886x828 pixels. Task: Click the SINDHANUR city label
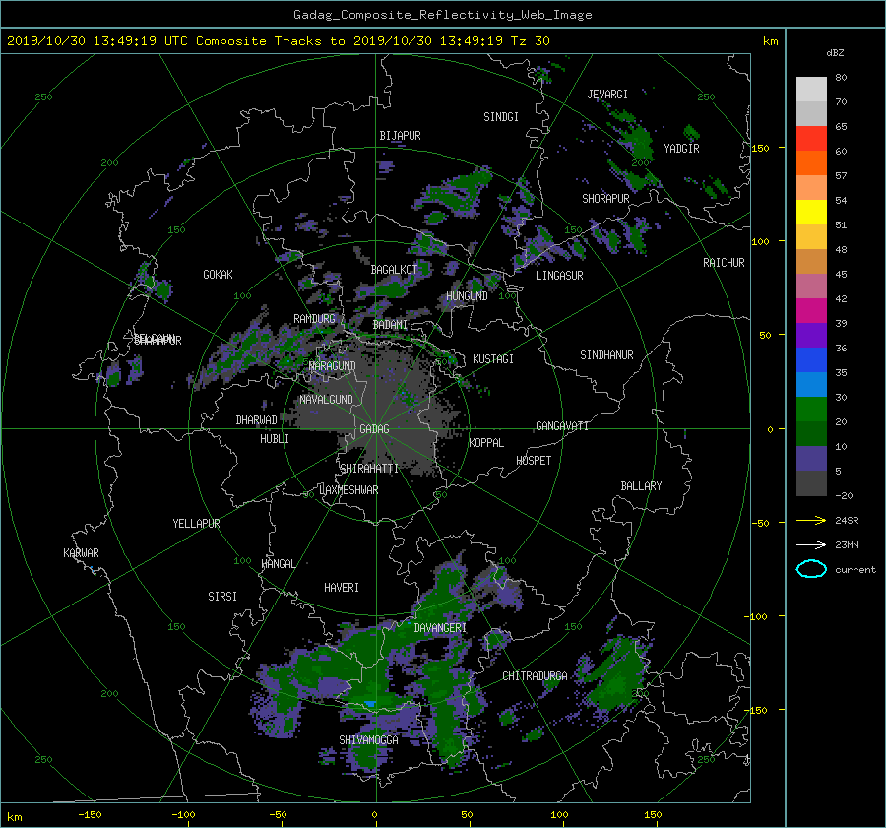pyautogui.click(x=606, y=355)
